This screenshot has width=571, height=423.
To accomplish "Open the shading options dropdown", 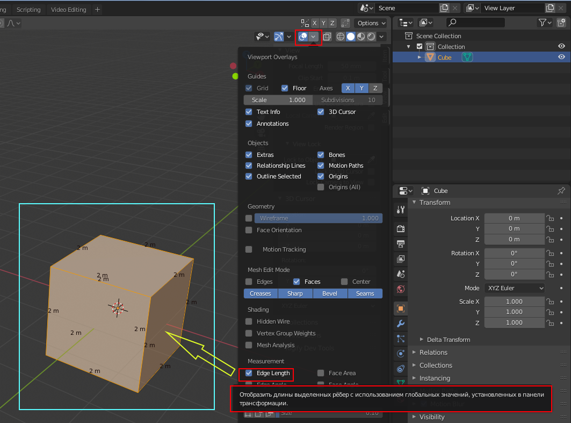I will [x=381, y=37].
